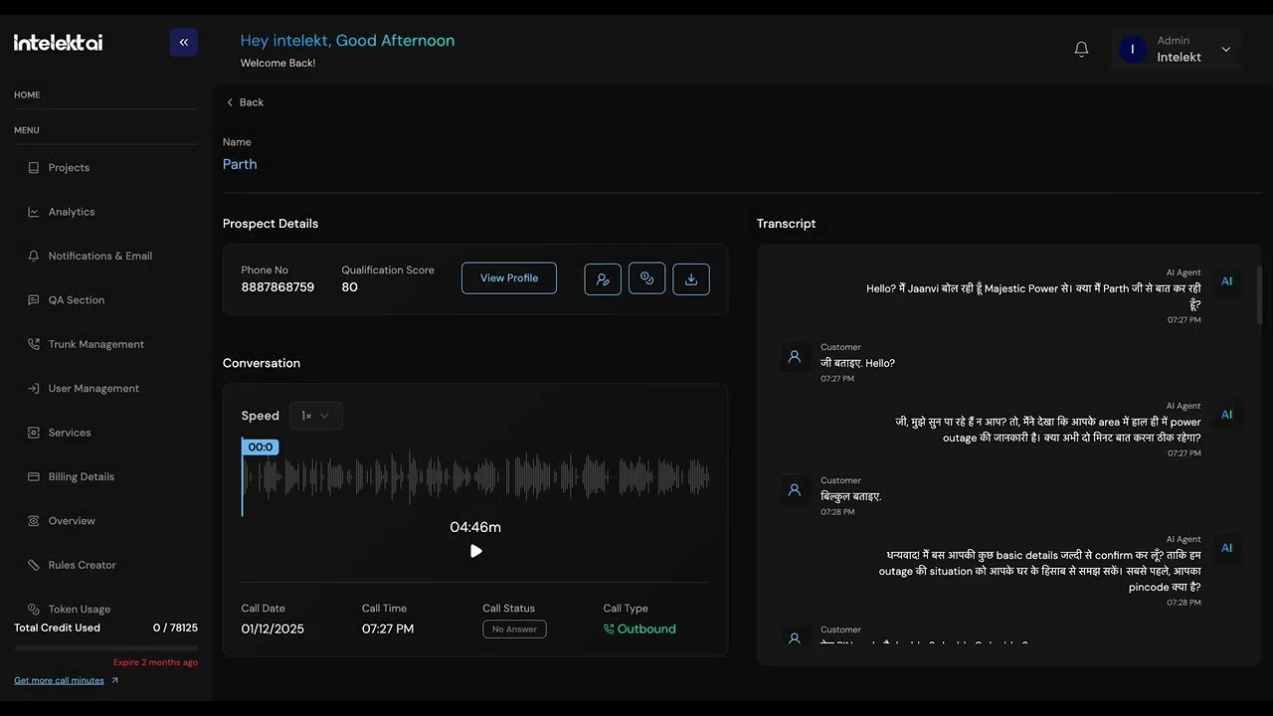Click the Total Credit progress bar
This screenshot has width=1273, height=716.
coord(105,648)
